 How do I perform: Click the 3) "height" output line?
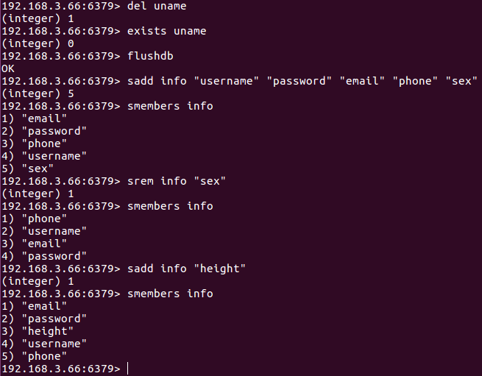coord(38,331)
